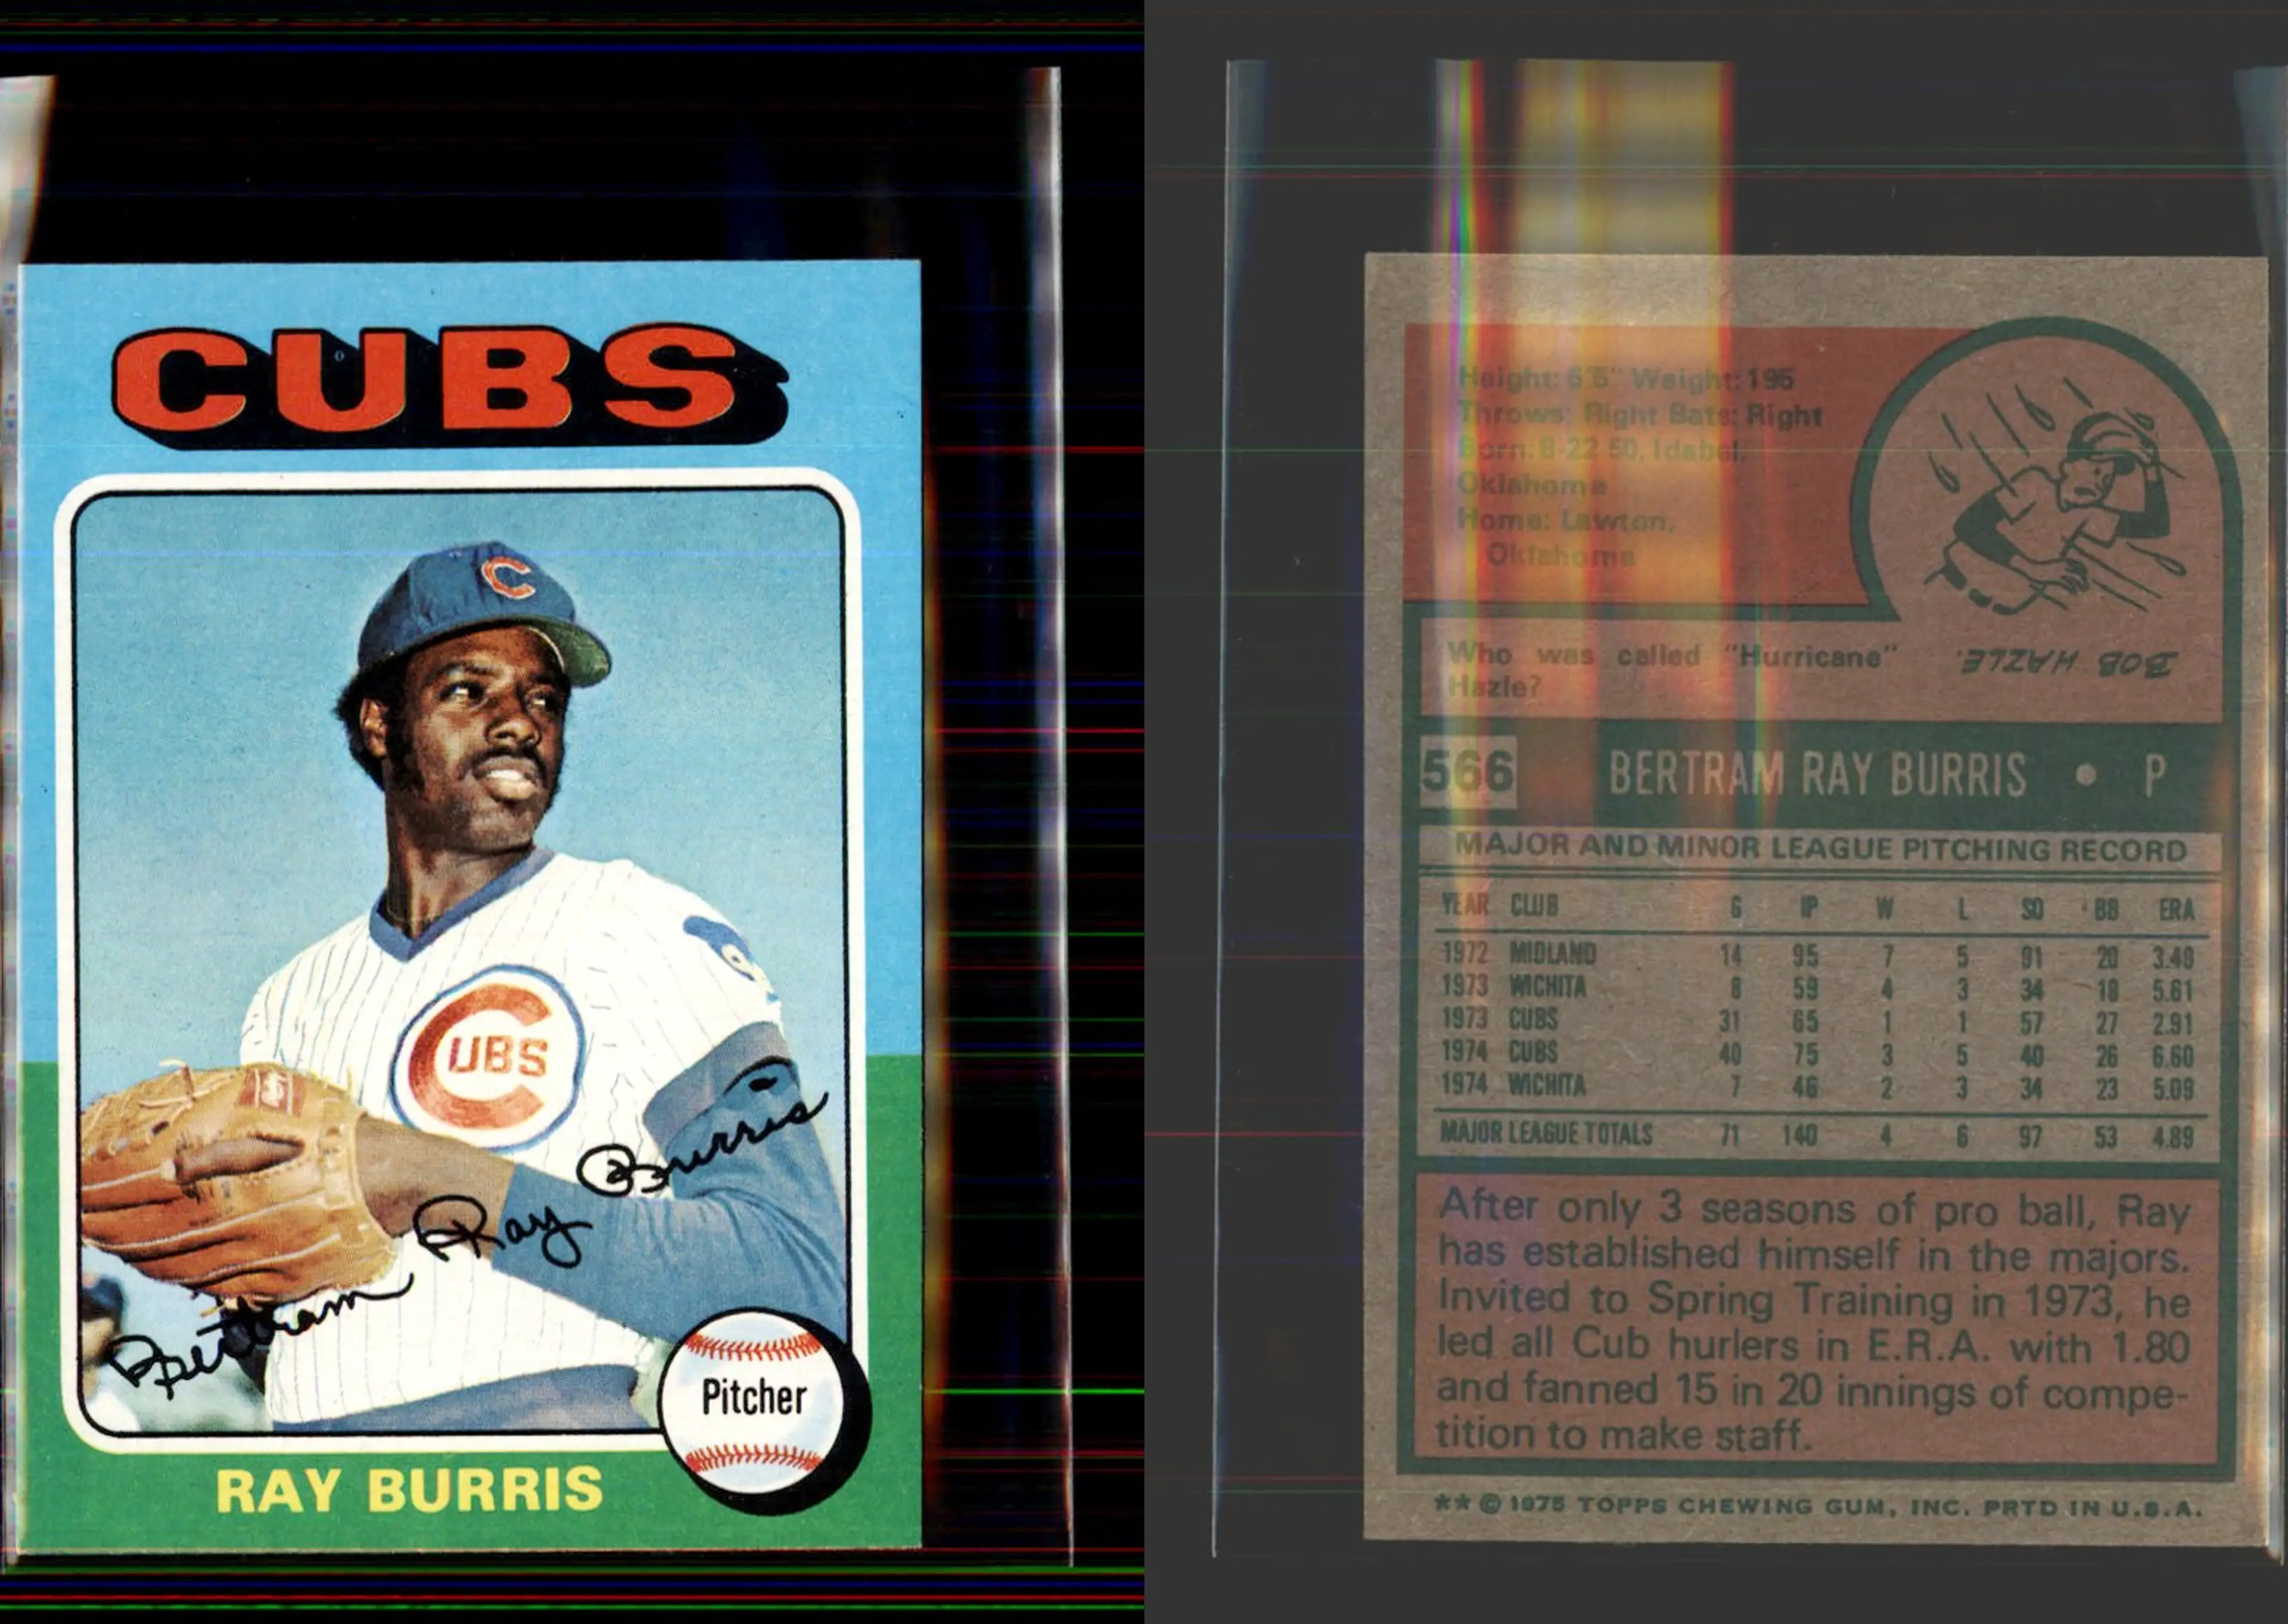The width and height of the screenshot is (2288, 1624).
Task: Click the "Pitcher" label inside the baseball
Action: pyautogui.click(x=754, y=1397)
